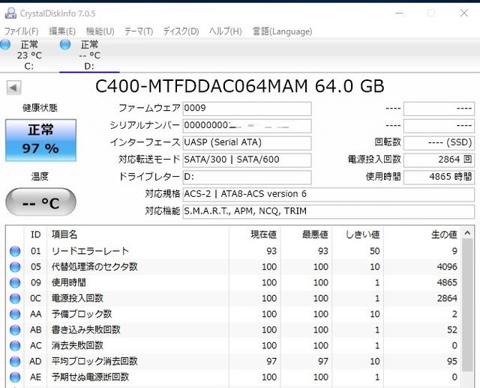This screenshot has width=480, height=388.
Task: Click the blue status orb for disk C:
Action: coord(5,45)
